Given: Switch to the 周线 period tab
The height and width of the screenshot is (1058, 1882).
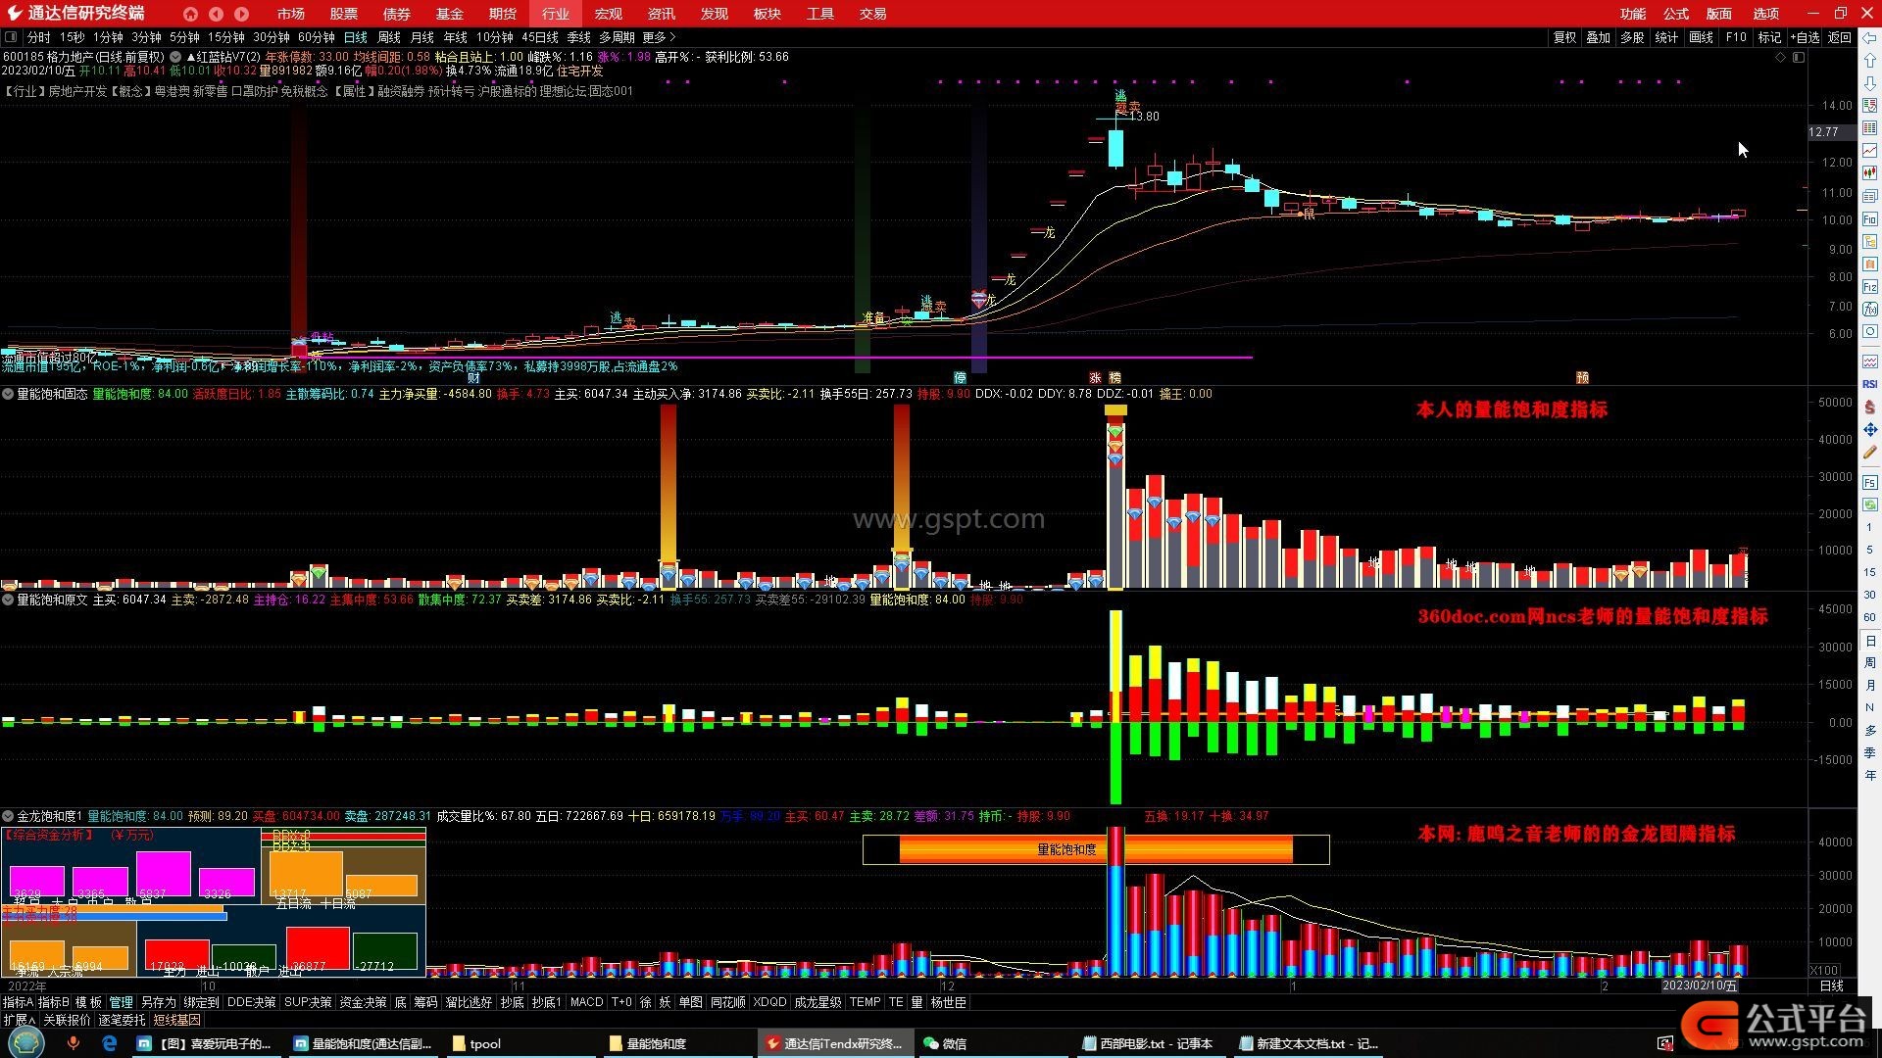Looking at the screenshot, I should (389, 37).
